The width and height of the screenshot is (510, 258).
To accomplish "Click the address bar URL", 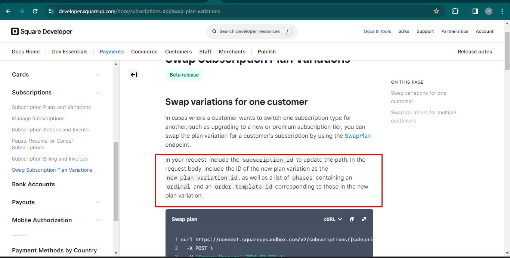I will coord(139,11).
